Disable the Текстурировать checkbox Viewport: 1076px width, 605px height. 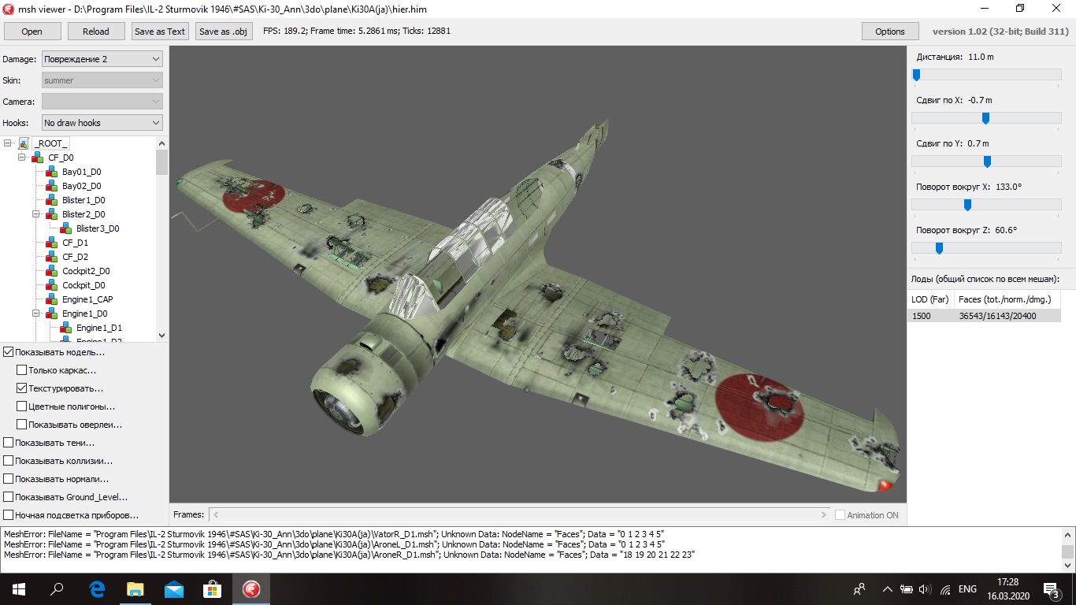(x=22, y=388)
